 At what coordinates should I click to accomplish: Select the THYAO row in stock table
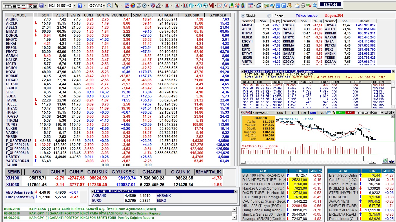pyautogui.click(x=117, y=108)
